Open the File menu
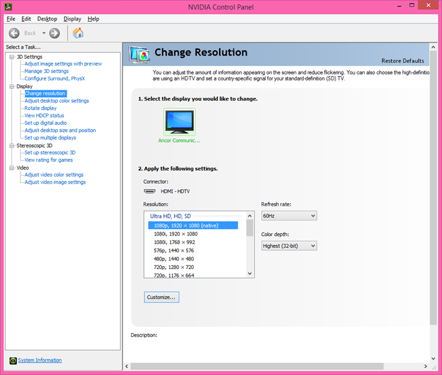The height and width of the screenshot is (375, 442). pos(11,19)
